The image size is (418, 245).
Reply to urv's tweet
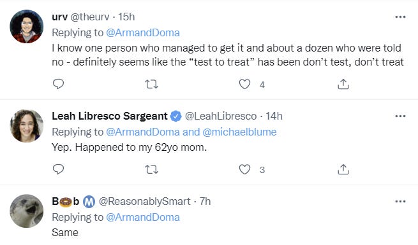coord(58,84)
